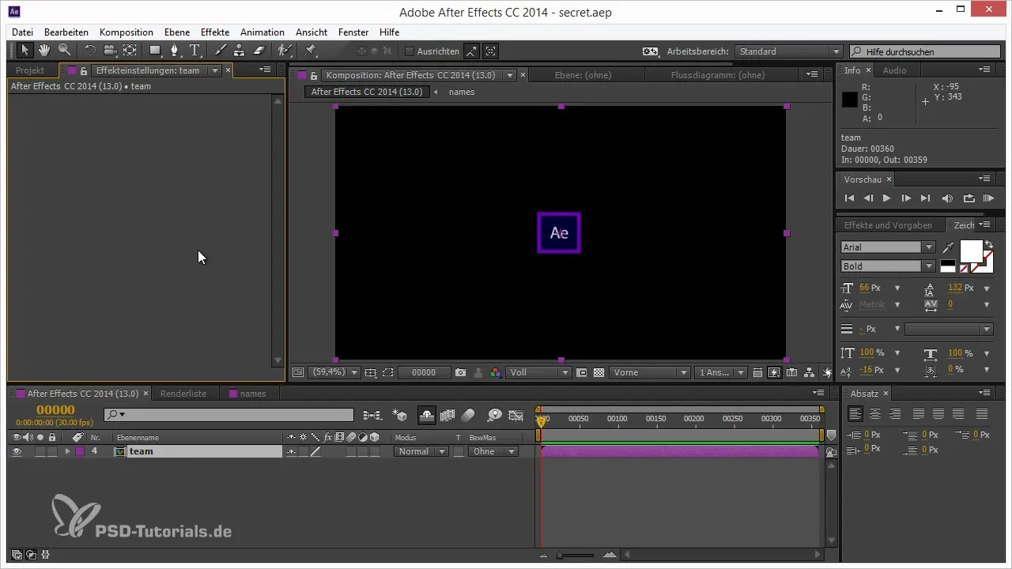This screenshot has width=1012, height=569.
Task: Open the Animation menu
Action: click(262, 32)
